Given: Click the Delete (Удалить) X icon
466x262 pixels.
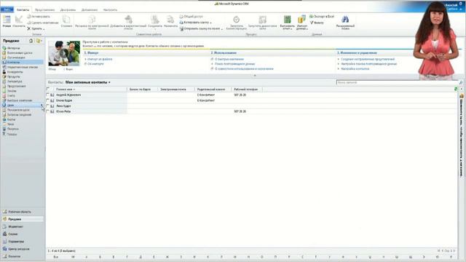Looking at the screenshot, I should pos(29,28).
